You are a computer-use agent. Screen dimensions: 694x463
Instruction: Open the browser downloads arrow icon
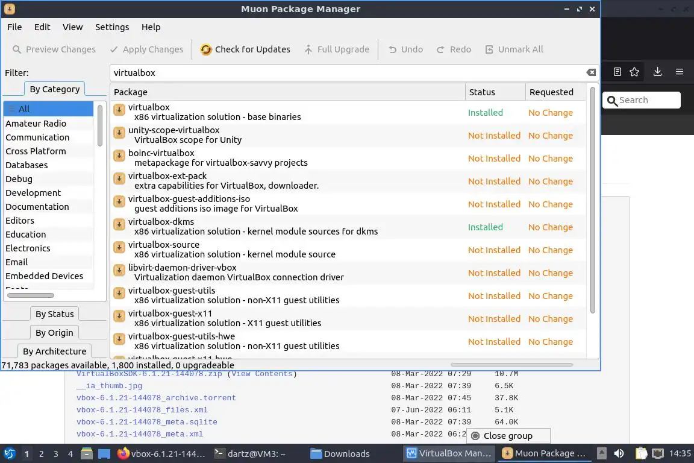point(657,72)
